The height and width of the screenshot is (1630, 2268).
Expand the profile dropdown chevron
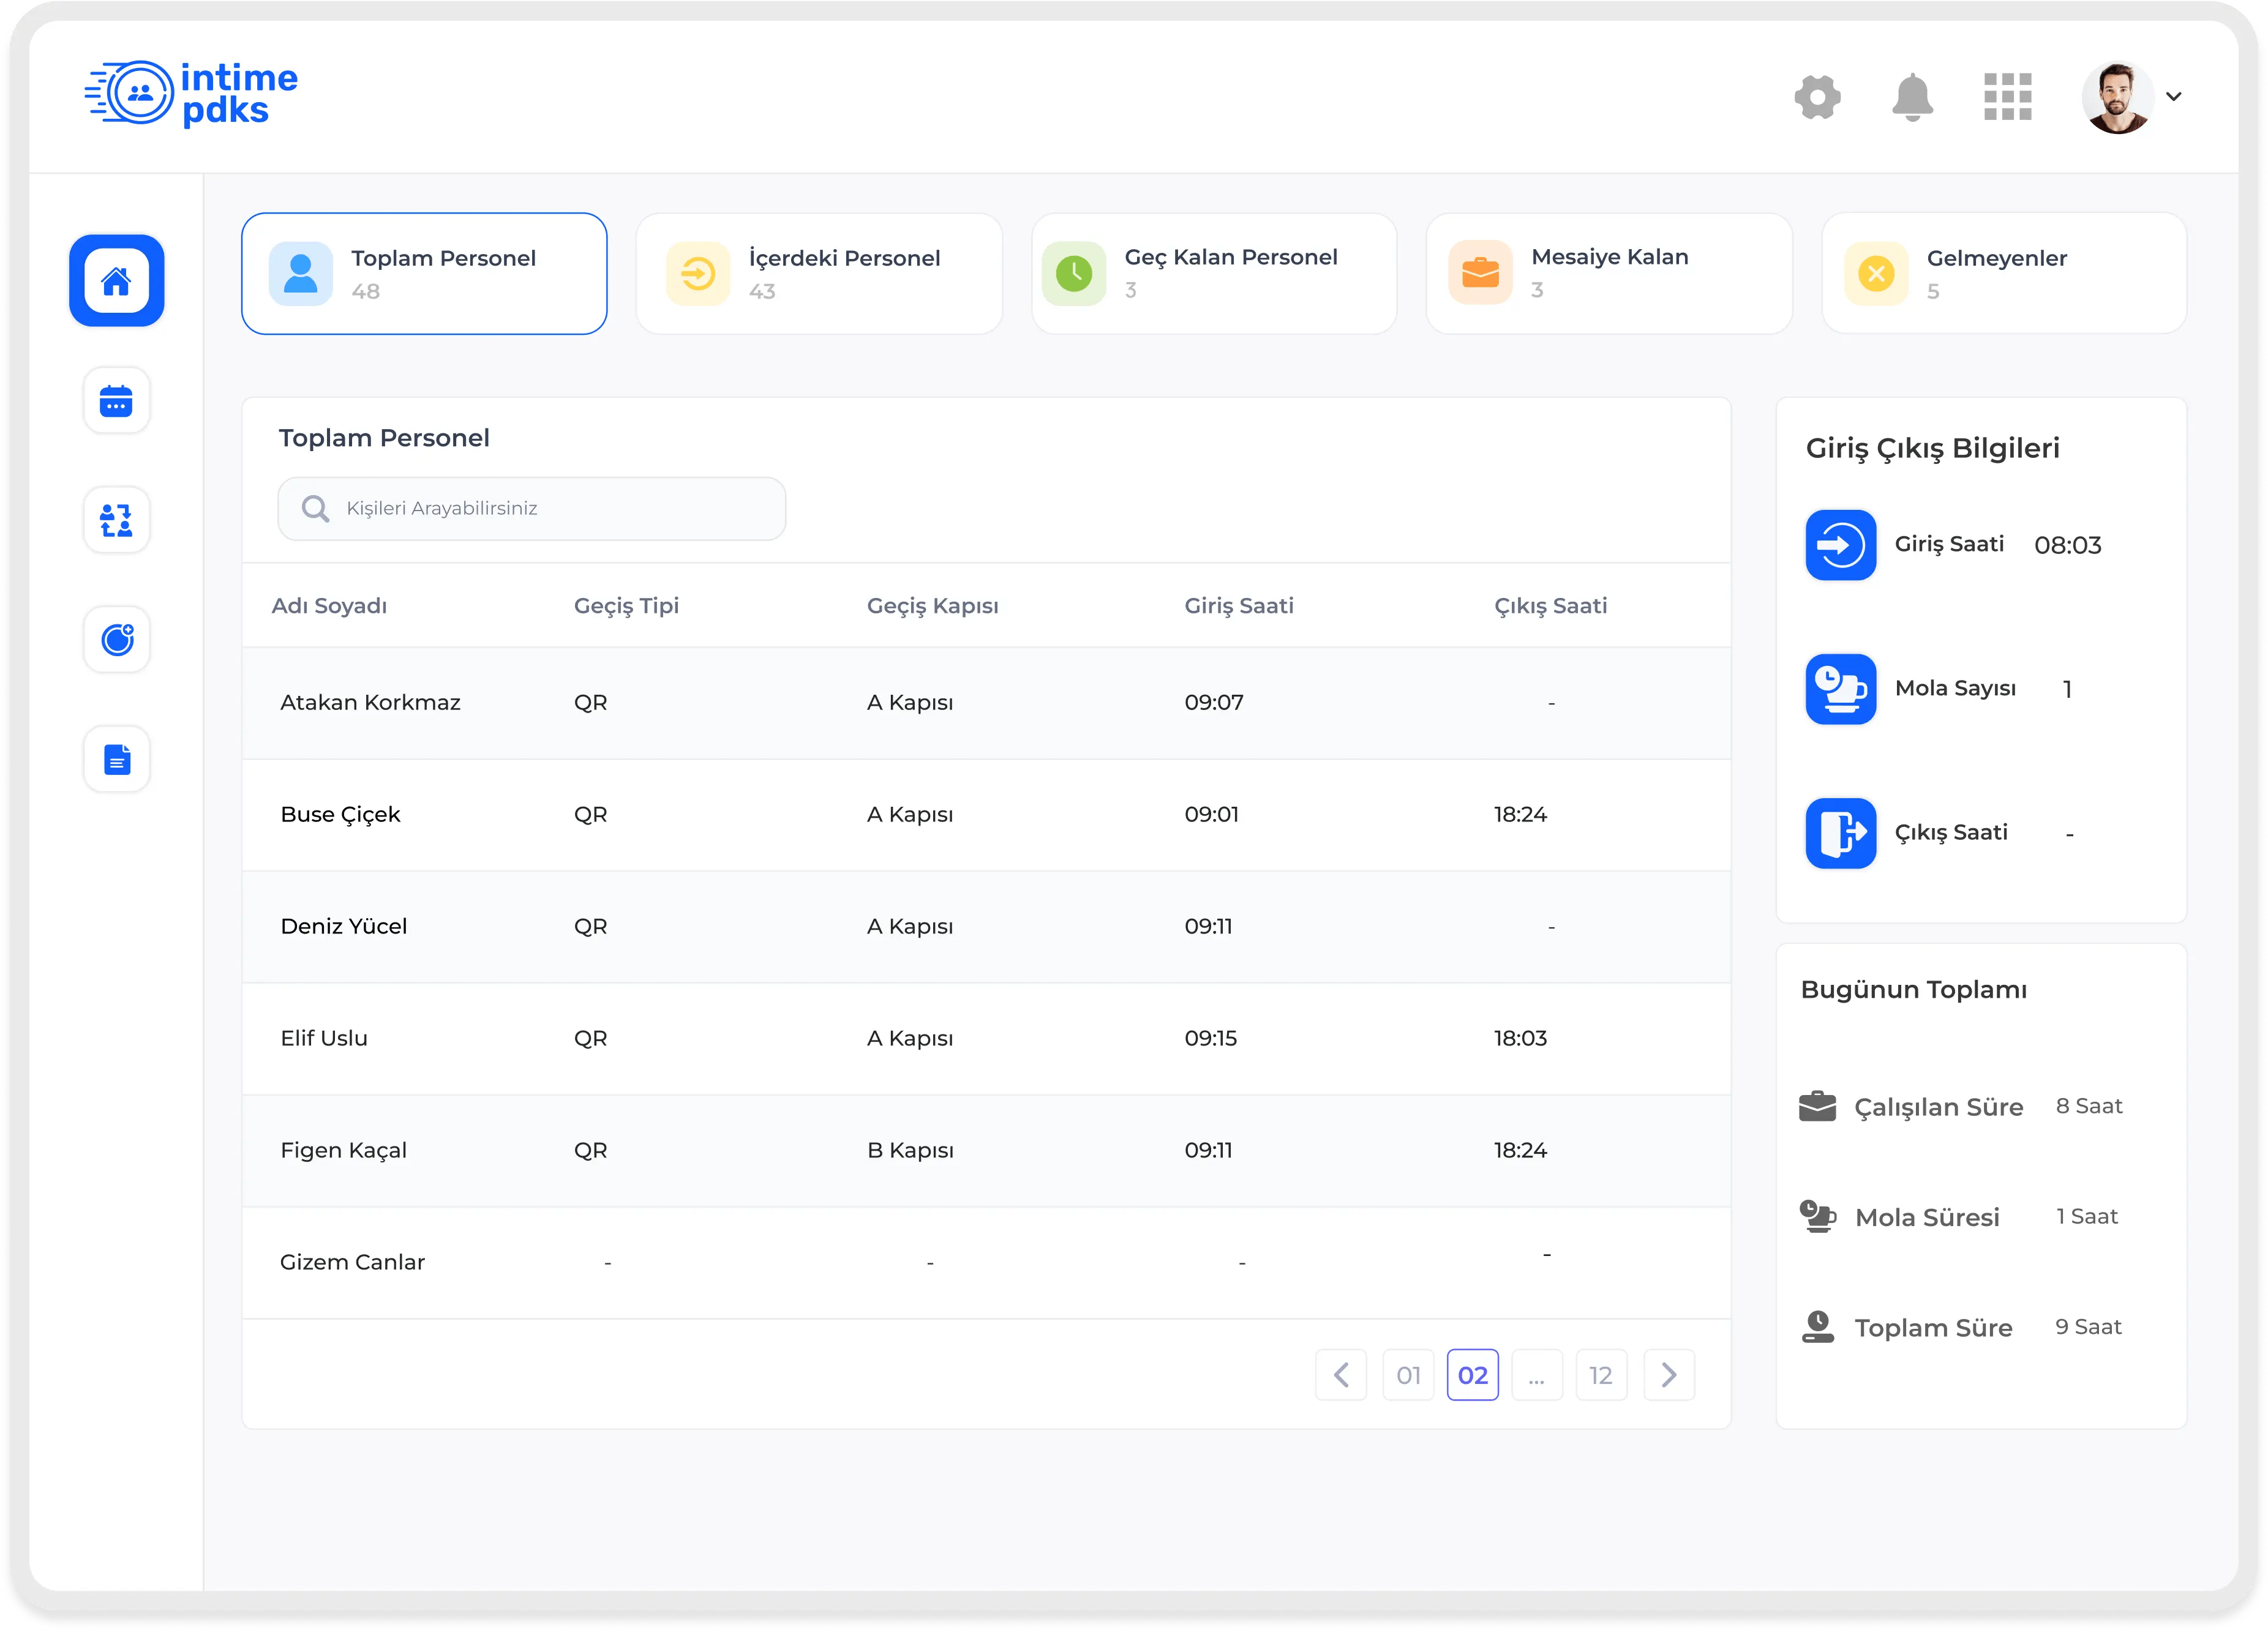[2174, 97]
